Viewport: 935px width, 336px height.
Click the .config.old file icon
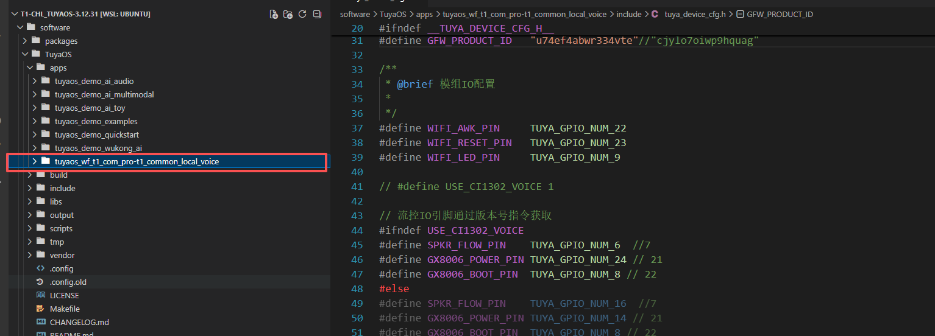click(41, 282)
